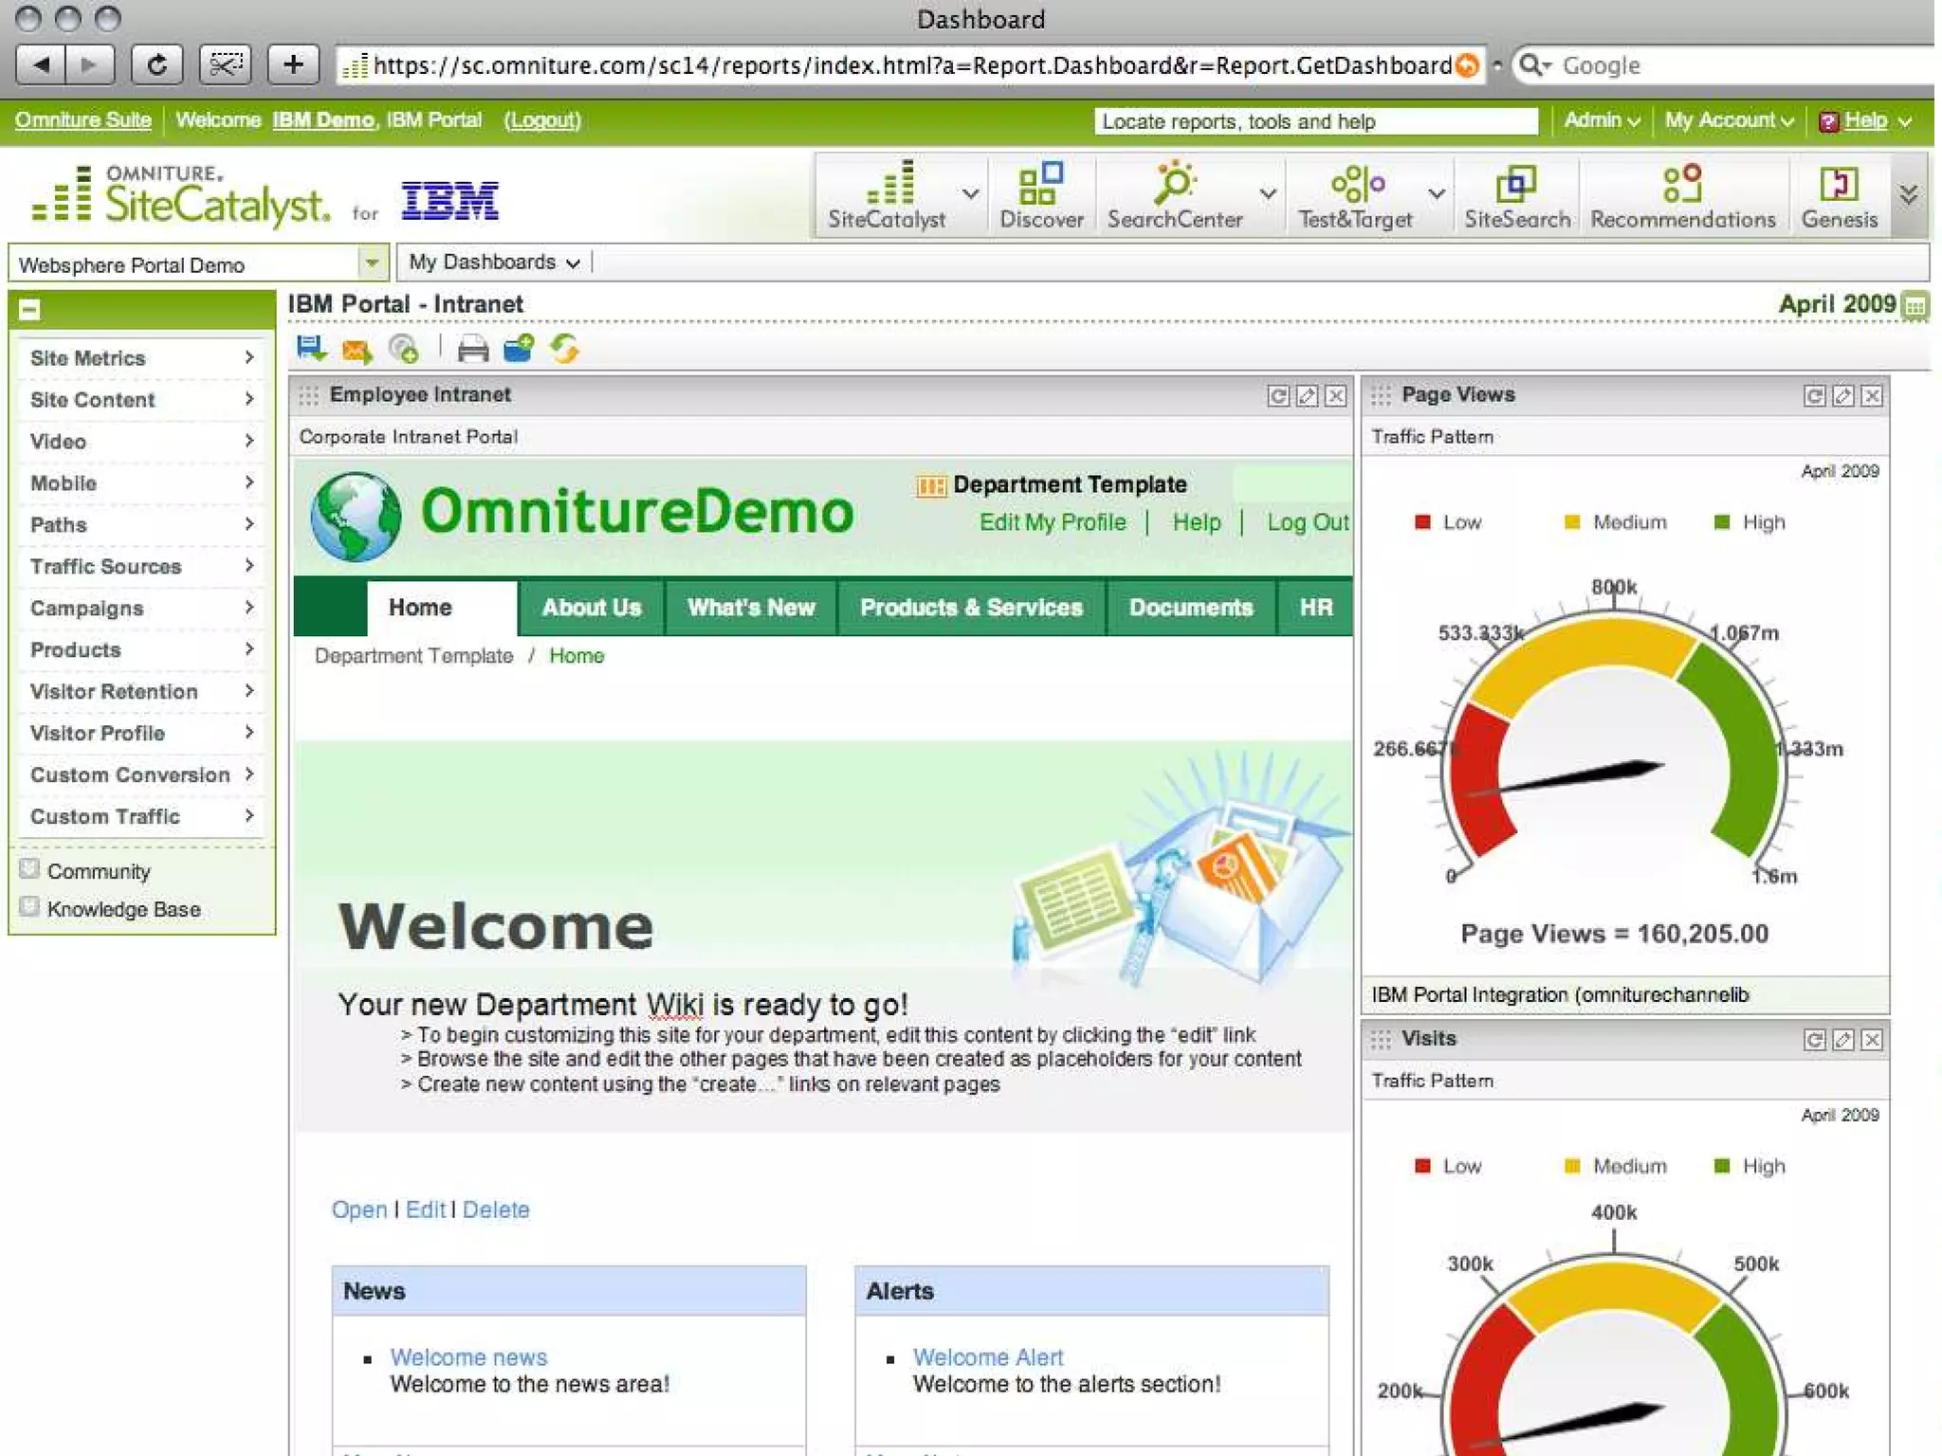
Task: Click the green High legend swatch in Visits
Action: 1722,1166
